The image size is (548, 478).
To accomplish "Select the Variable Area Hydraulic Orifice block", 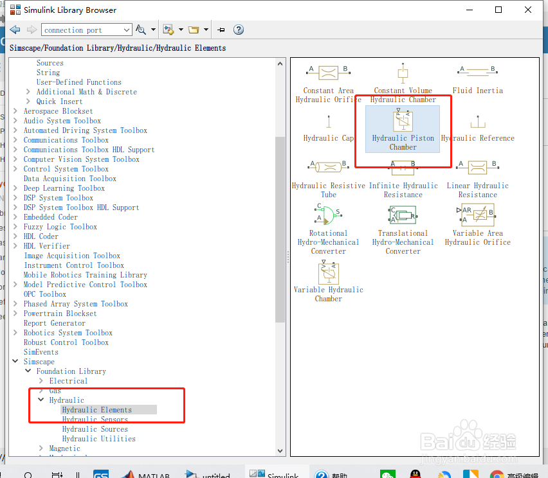I will (x=477, y=225).
